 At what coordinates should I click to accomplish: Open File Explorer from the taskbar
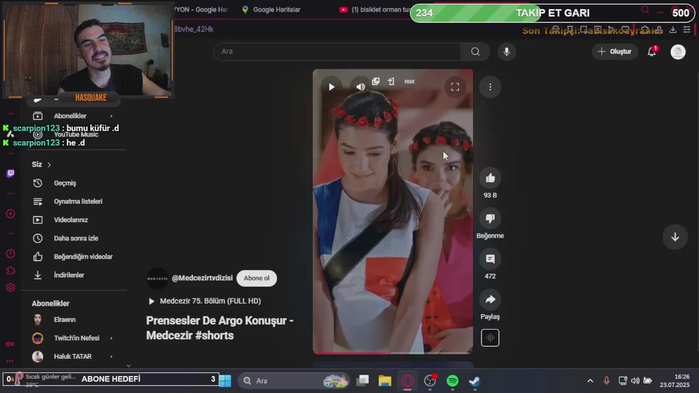(385, 380)
